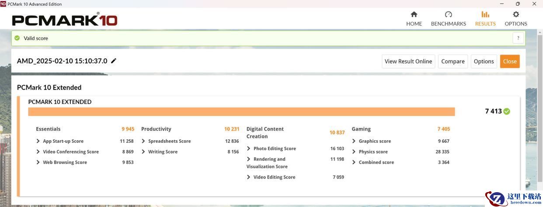The image size is (543, 207).
Task: Minimize the PCMark 10 window
Action: point(501,4)
